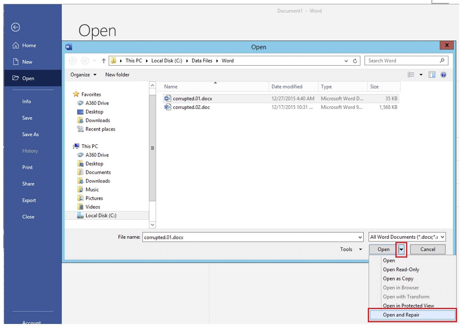Select Info in backstage sidebar
Viewport: 463px width, 331px height.
tap(33, 101)
